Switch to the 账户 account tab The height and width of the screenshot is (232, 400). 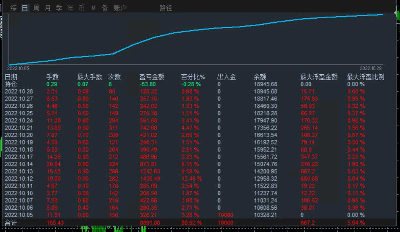point(120,8)
